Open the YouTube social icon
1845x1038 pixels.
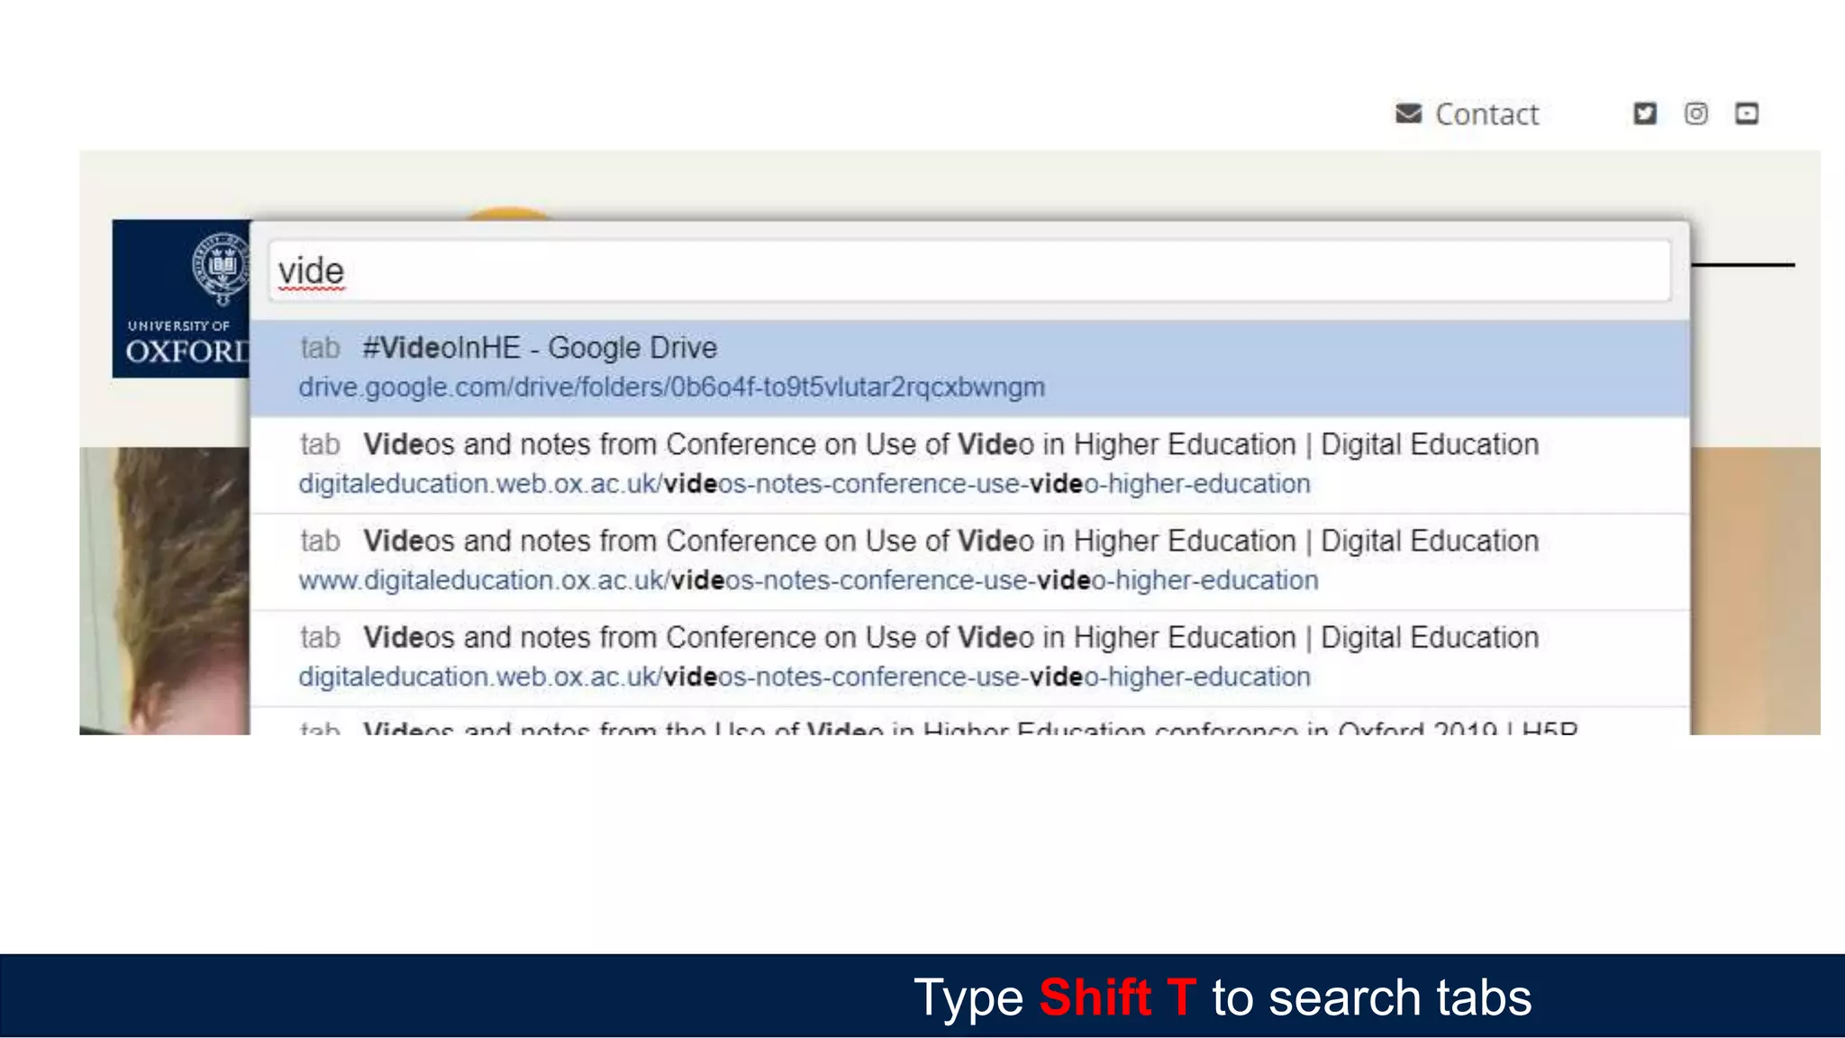click(x=1747, y=114)
